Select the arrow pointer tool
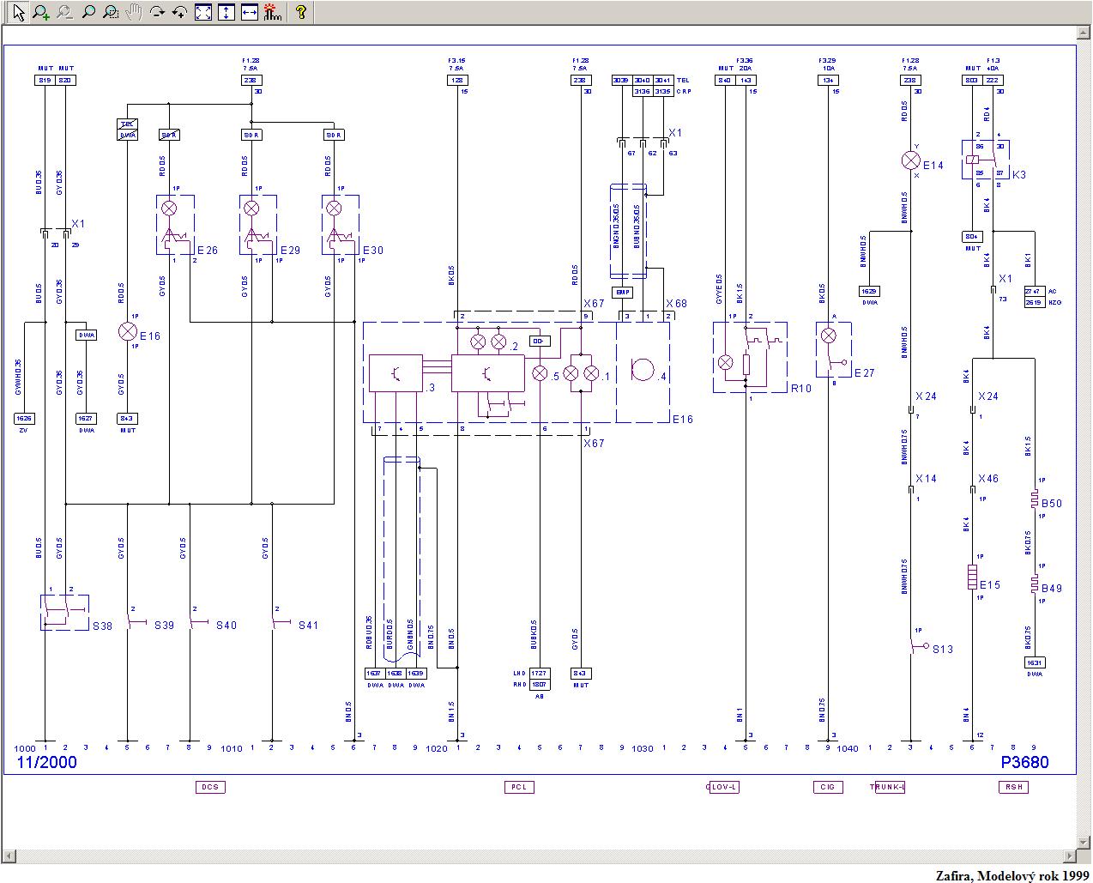Screen dimensions: 1093x883 [18, 12]
